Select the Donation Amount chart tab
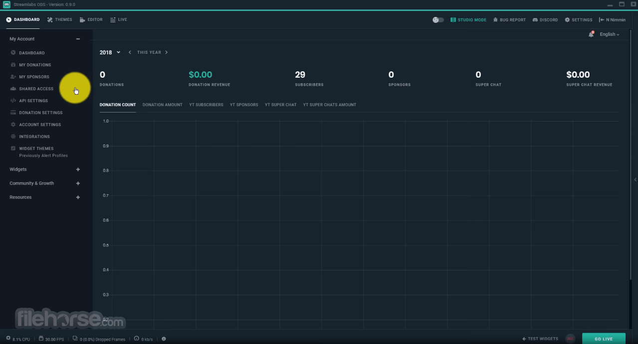The image size is (638, 344). pyautogui.click(x=163, y=105)
